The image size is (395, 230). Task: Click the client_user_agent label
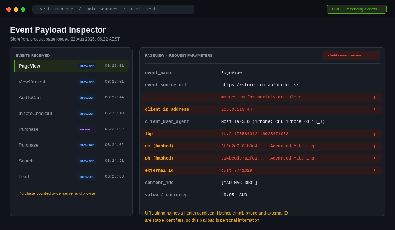(x=167, y=121)
